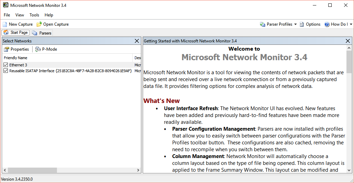This screenshot has width=354, height=183.
Task: Click the Open Capture folder icon
Action: tap(39, 24)
